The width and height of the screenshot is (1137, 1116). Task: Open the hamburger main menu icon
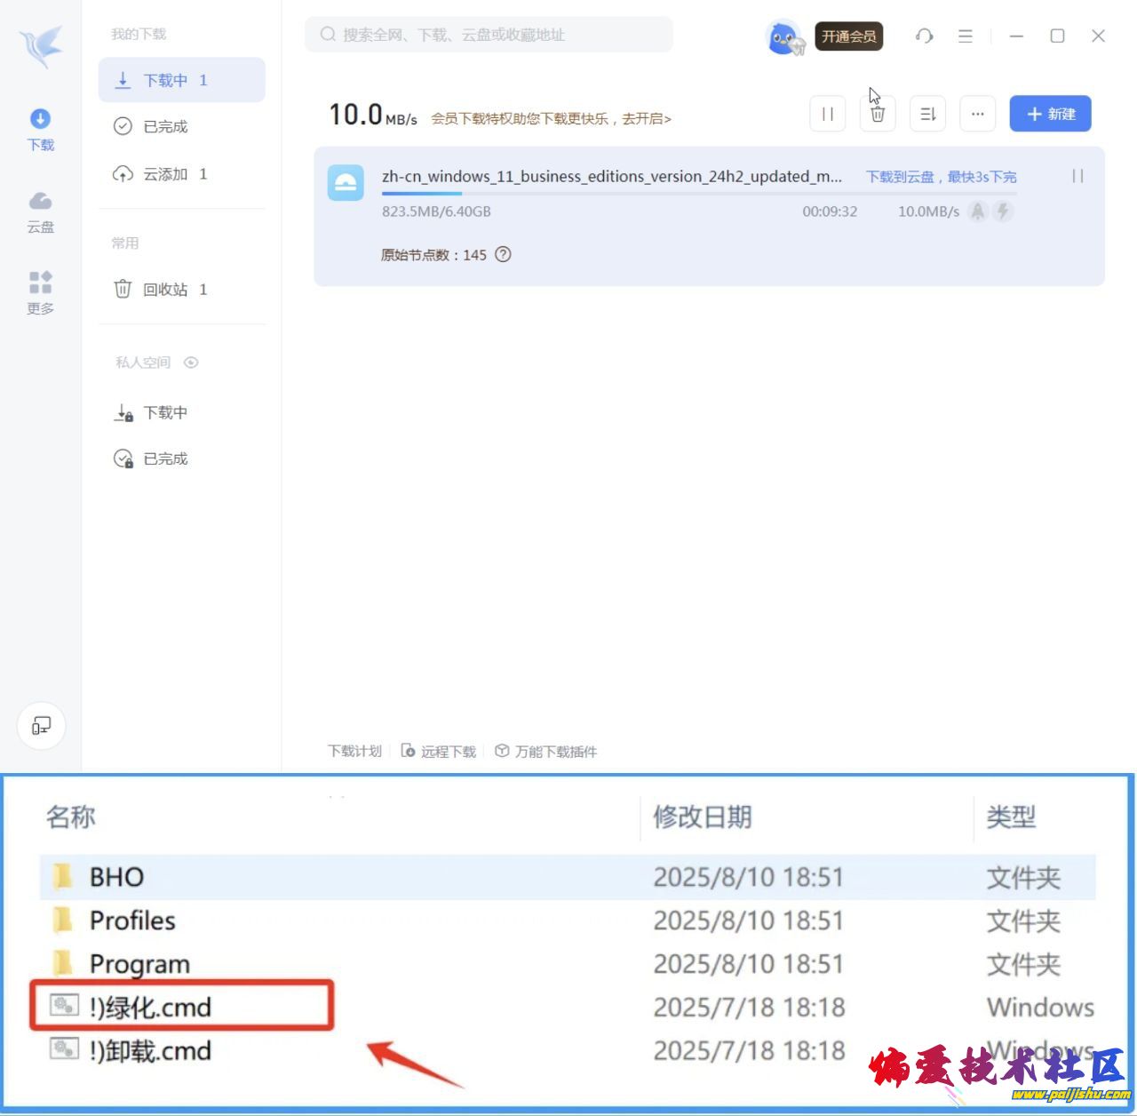pyautogui.click(x=966, y=36)
